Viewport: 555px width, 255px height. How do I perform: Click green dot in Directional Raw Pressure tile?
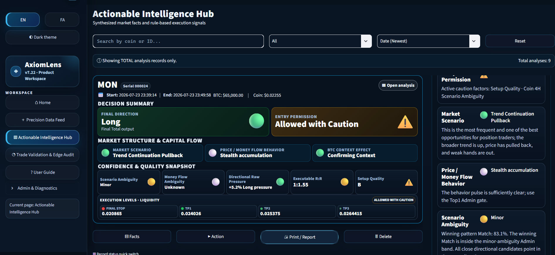(x=280, y=182)
